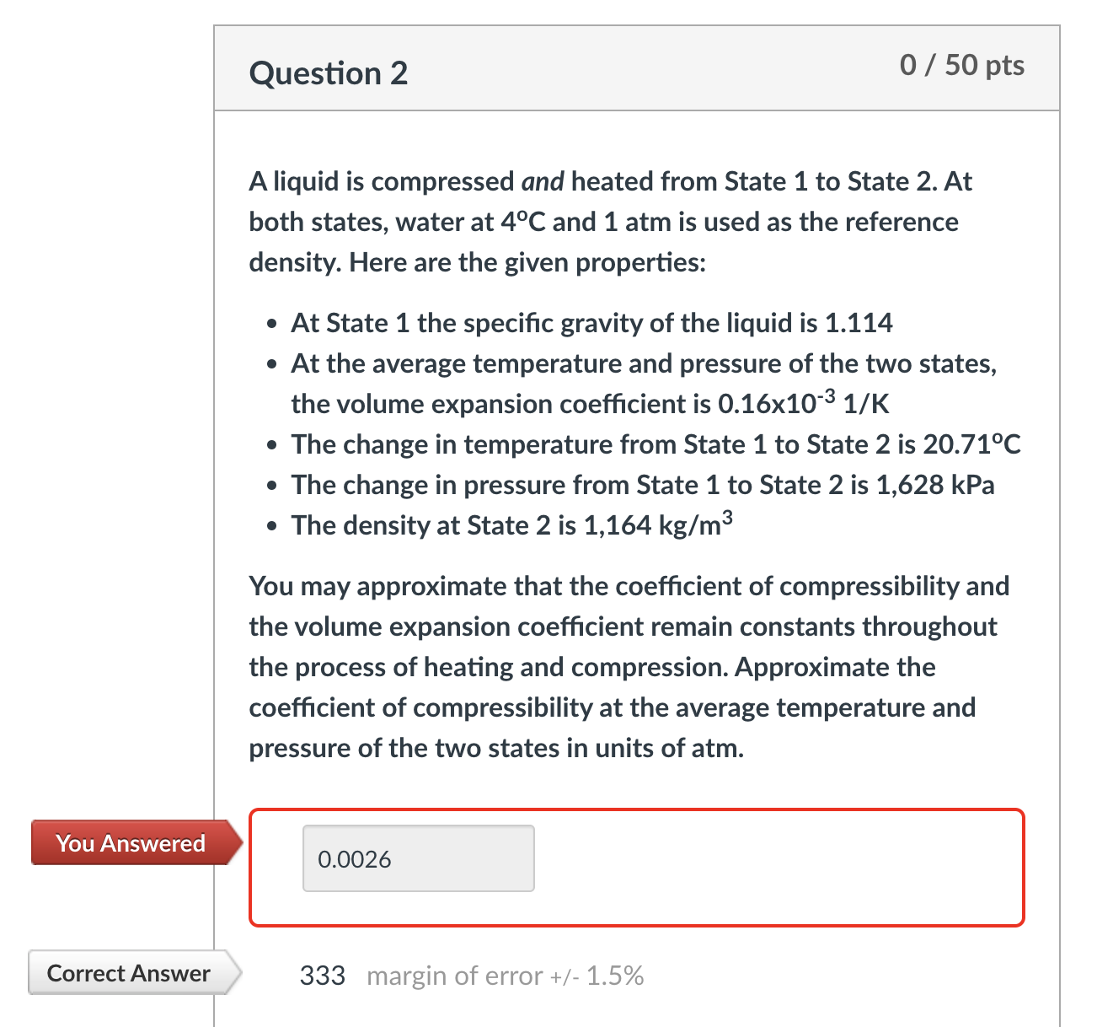Image resolution: width=1097 pixels, height=1027 pixels.
Task: Select the temperature change bullet point
Action: coord(655,444)
